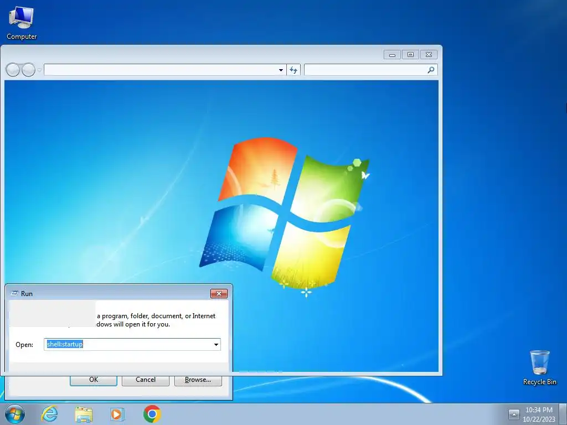
Task: Expand the Run Open dropdown arrow
Action: click(217, 344)
